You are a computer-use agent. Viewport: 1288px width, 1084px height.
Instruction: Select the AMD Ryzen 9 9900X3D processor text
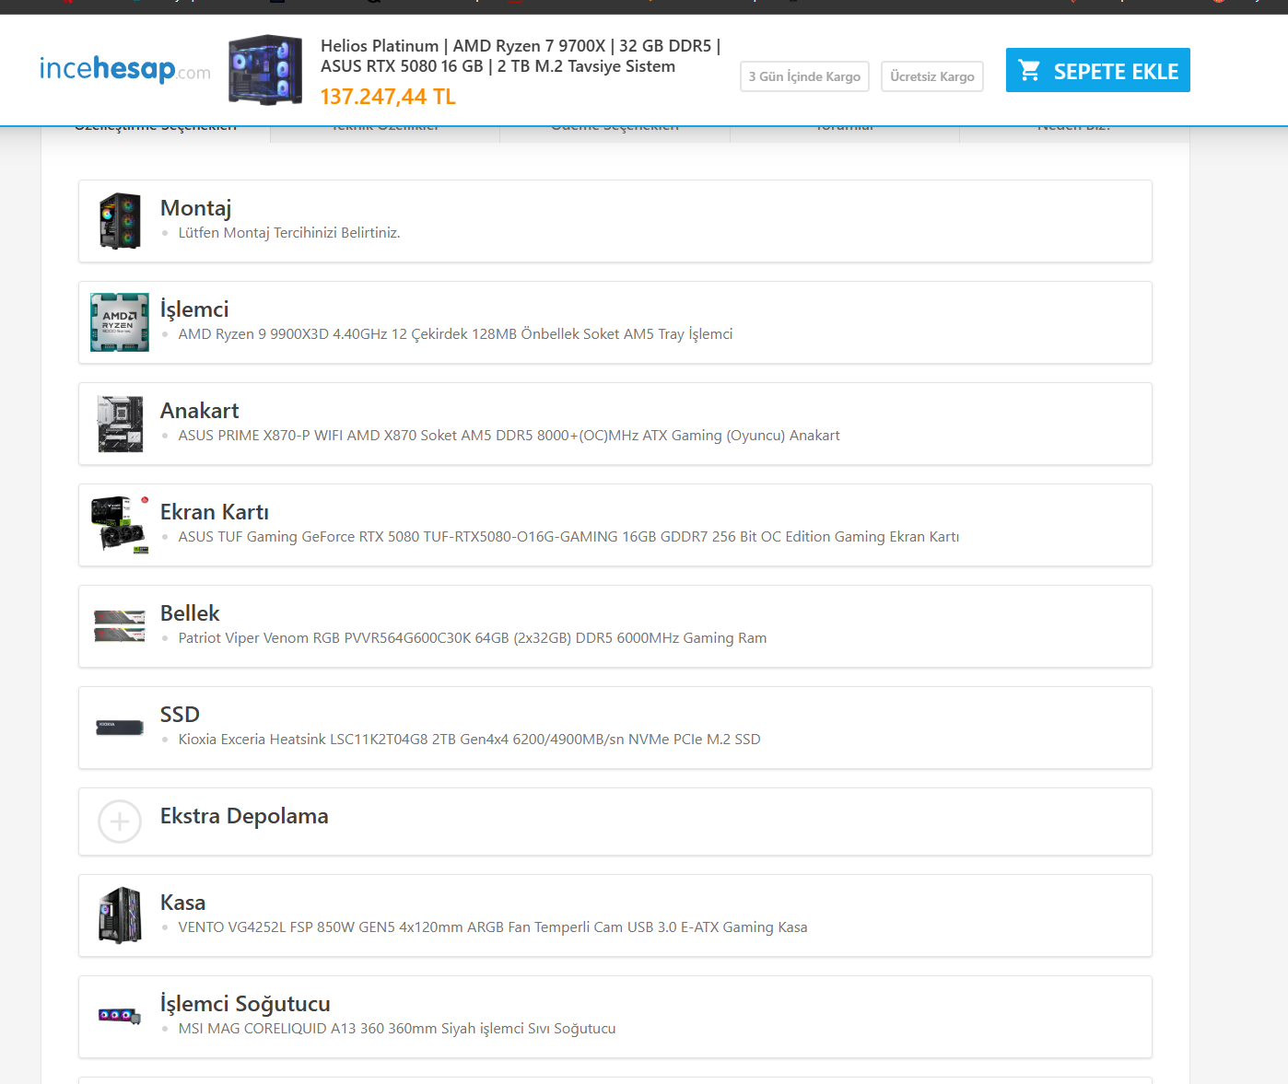(455, 334)
